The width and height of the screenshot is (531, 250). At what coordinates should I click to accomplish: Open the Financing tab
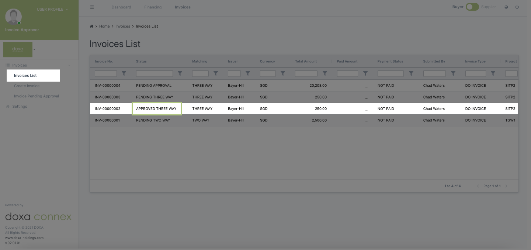click(153, 7)
